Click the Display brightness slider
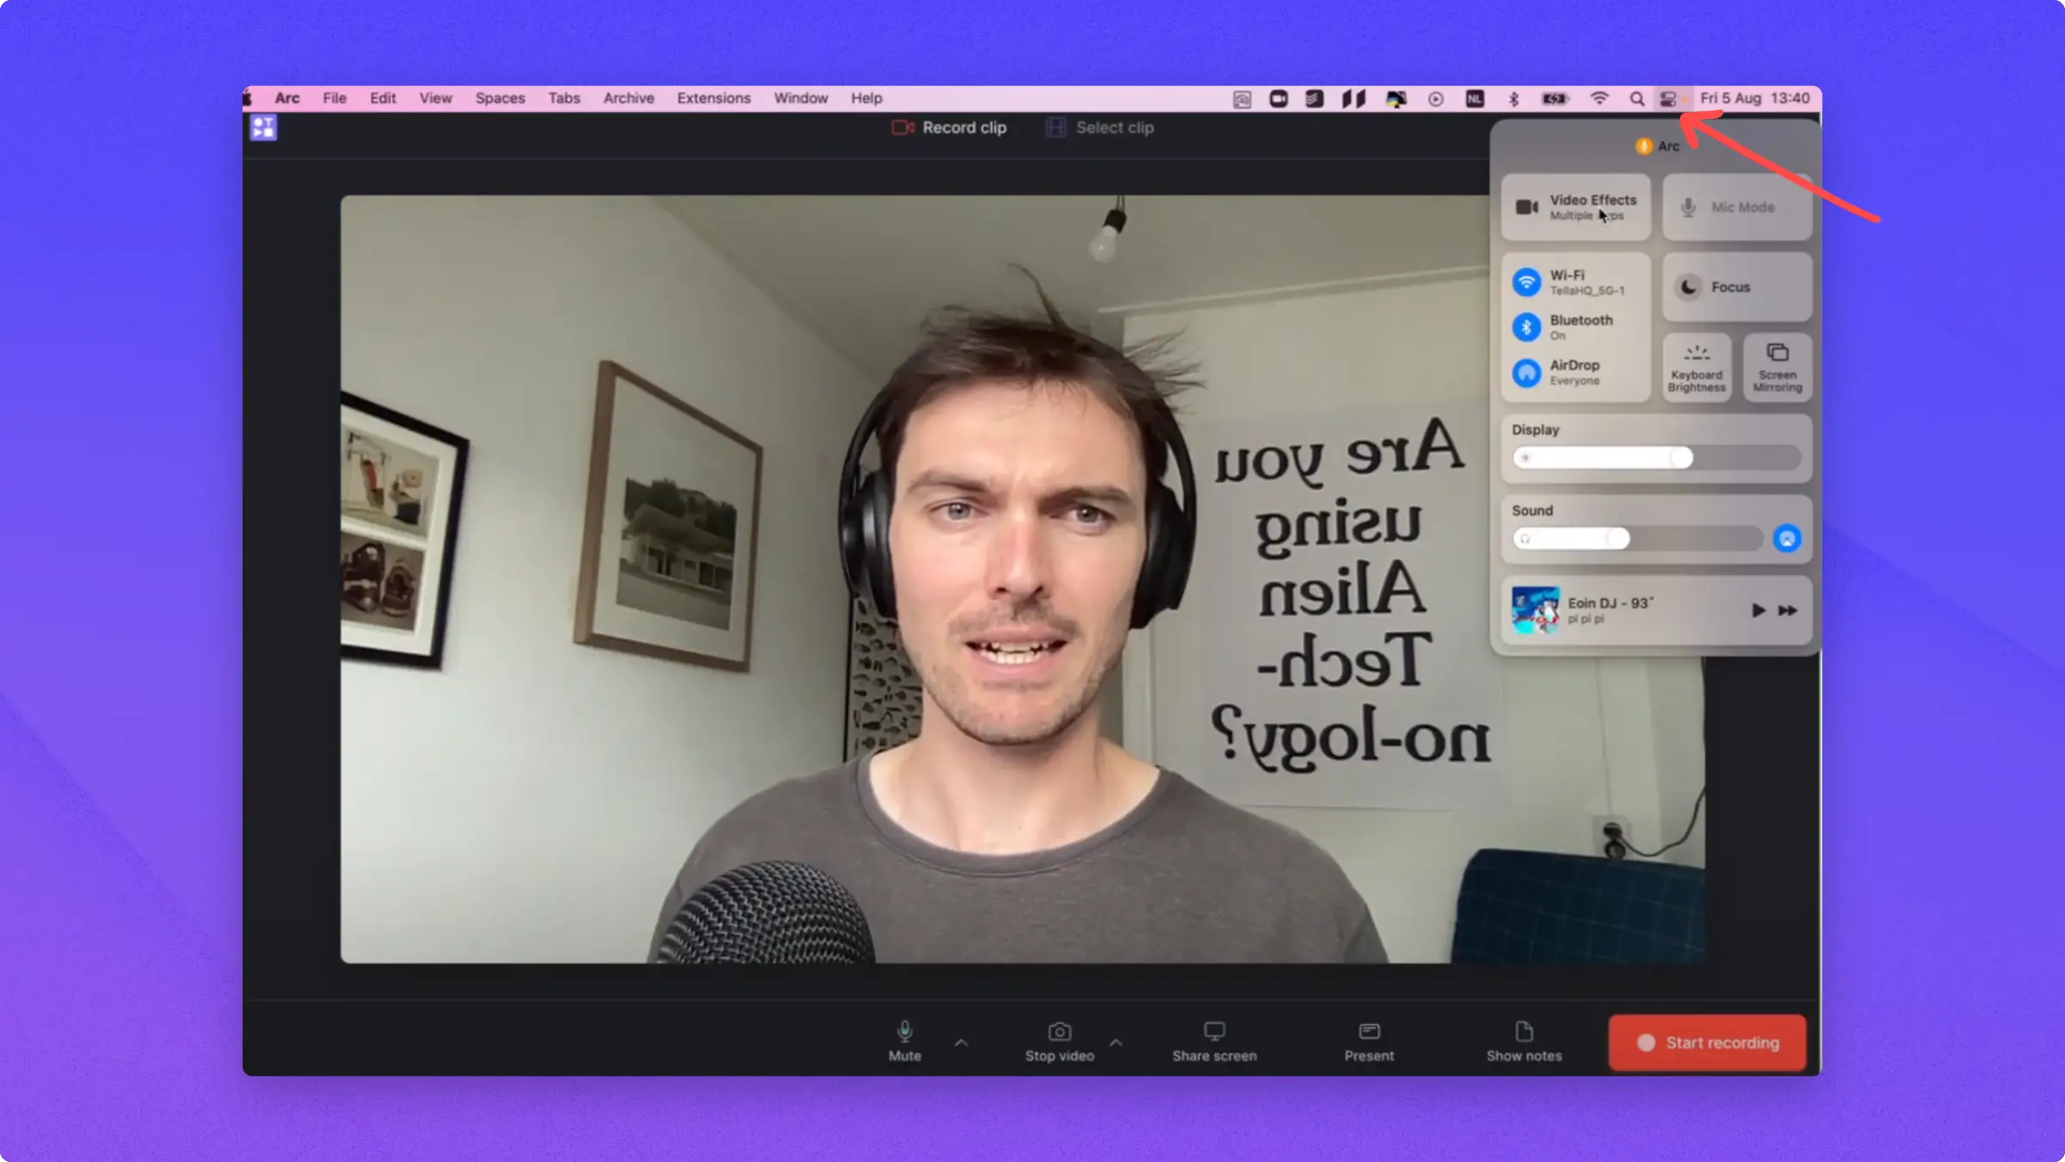The height and width of the screenshot is (1162, 2065). point(1655,458)
